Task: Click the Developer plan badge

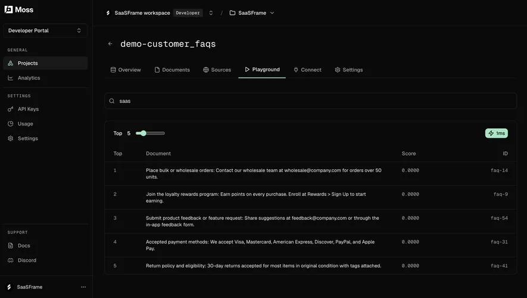Action: click(x=188, y=12)
